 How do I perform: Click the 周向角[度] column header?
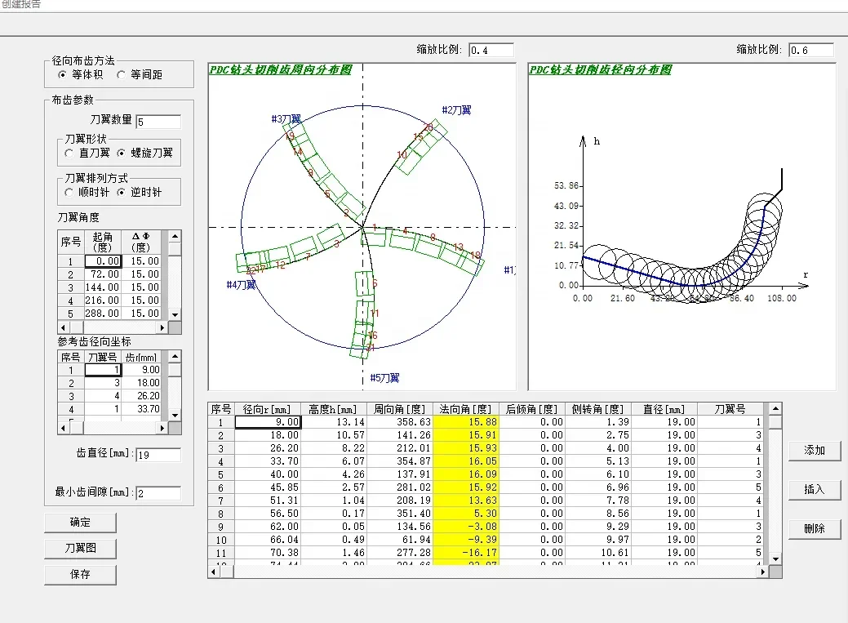(400, 409)
